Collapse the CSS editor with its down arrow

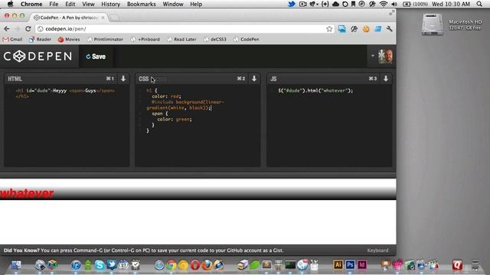254,79
